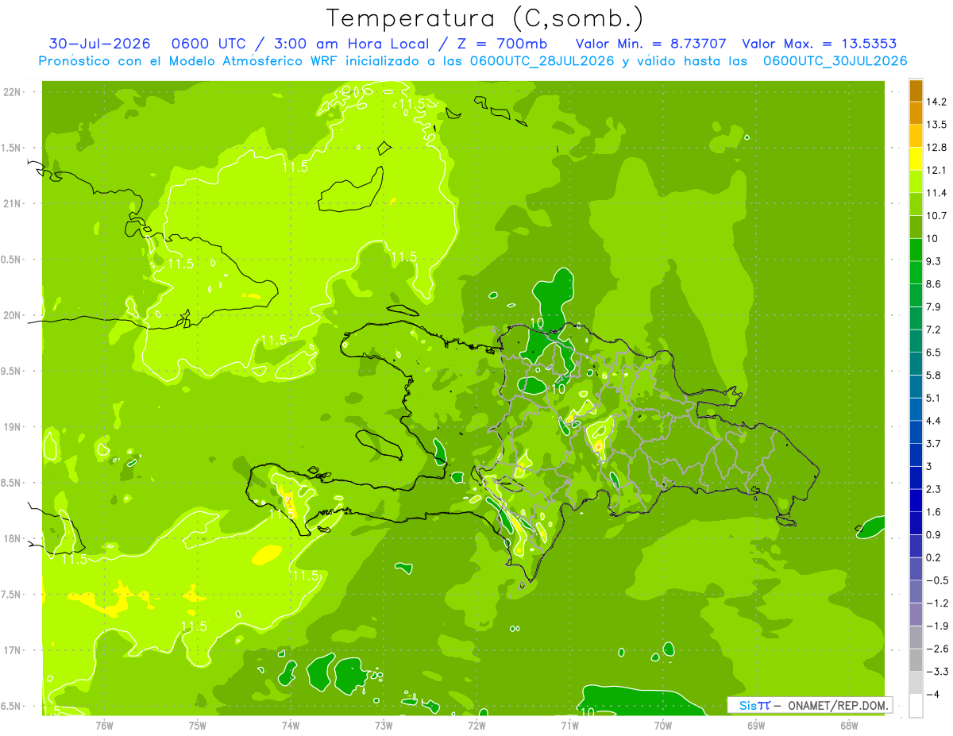This screenshot has width=953, height=736.
Task: Click the latitude label '19N'
Action: (x=14, y=427)
